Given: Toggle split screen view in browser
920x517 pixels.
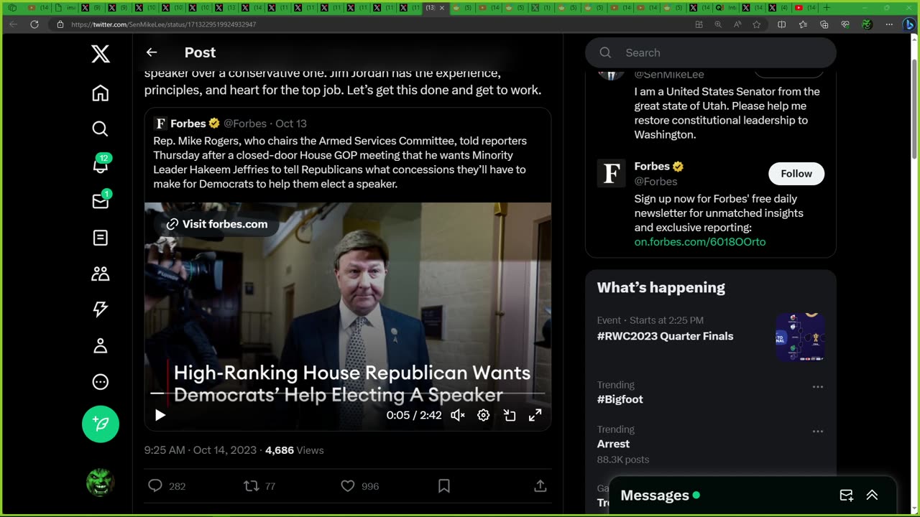Looking at the screenshot, I should [782, 24].
